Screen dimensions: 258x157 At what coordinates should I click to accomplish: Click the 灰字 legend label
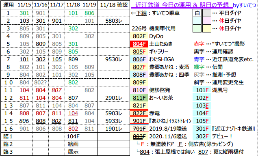click(199, 75)
